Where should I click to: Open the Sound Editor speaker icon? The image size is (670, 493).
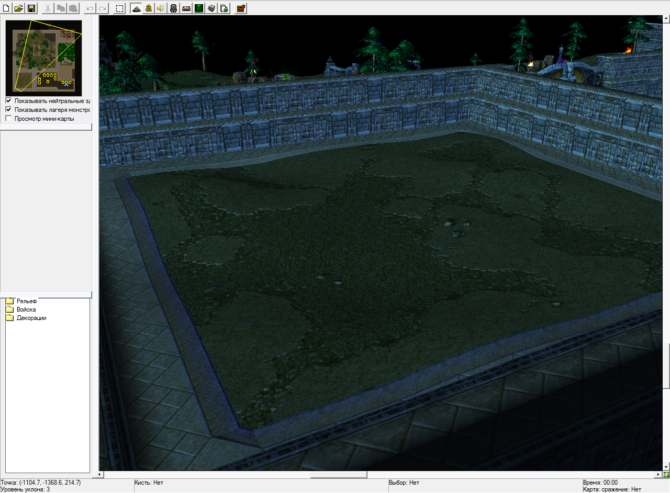click(x=161, y=8)
